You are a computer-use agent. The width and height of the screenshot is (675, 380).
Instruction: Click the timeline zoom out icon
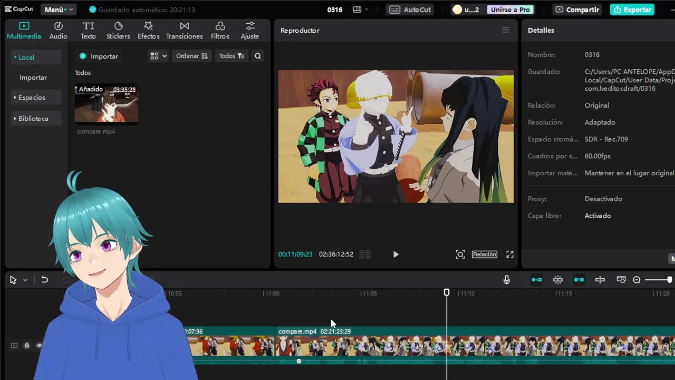point(637,280)
